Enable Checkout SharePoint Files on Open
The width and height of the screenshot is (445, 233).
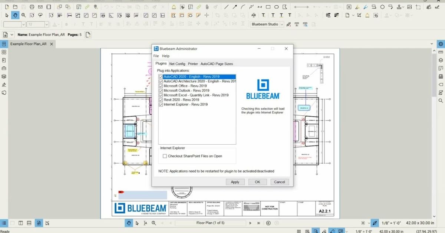click(x=165, y=156)
